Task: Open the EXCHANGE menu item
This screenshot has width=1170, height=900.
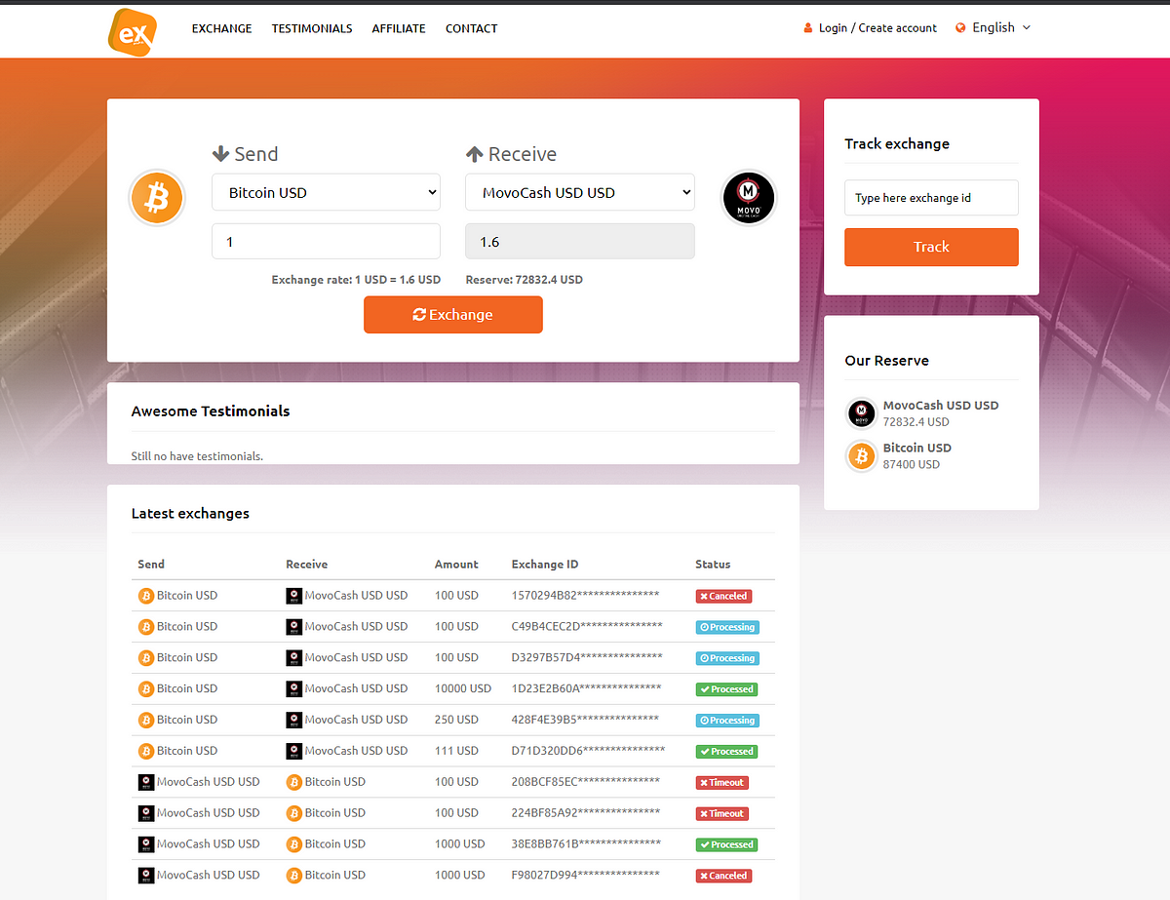Action: tap(221, 28)
